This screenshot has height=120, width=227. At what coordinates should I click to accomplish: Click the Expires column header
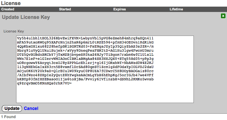(120, 9)
